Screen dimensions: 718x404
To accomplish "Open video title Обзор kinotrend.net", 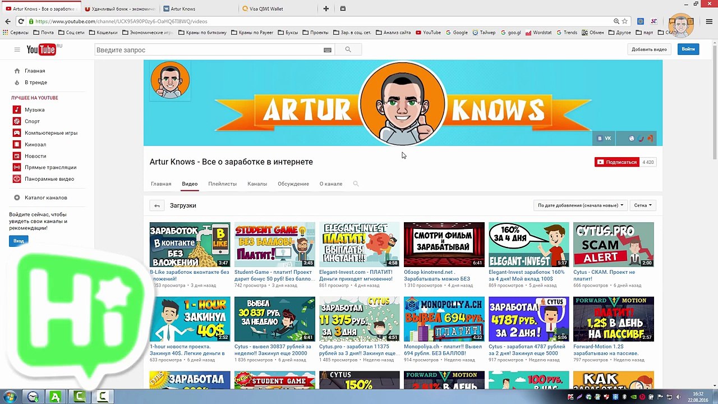I will coord(437,276).
